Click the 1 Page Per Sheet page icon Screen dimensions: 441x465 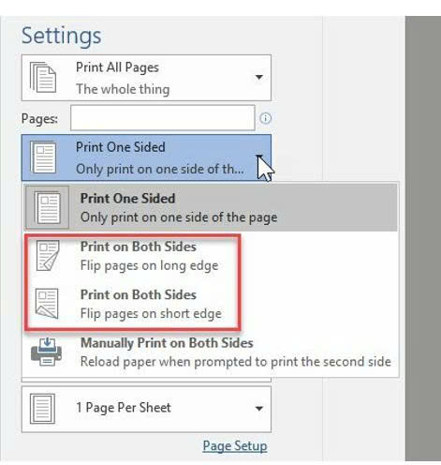point(42,409)
